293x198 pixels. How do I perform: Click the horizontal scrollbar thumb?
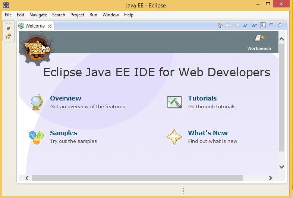(x=137, y=178)
